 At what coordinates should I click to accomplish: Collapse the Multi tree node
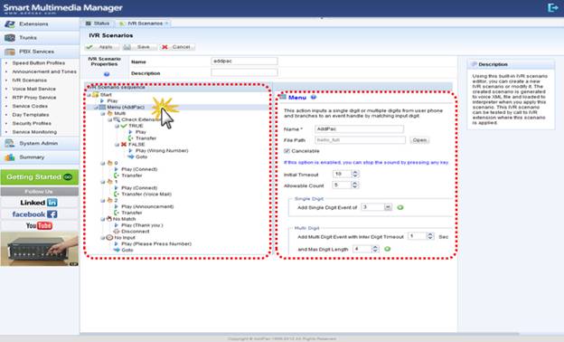[x=103, y=113]
